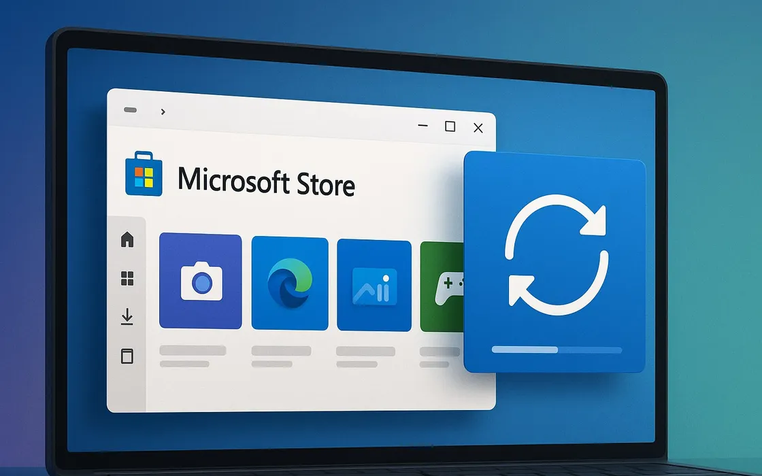Open the Apps grid icon in the sidebar
The width and height of the screenshot is (762, 476).
tap(127, 278)
